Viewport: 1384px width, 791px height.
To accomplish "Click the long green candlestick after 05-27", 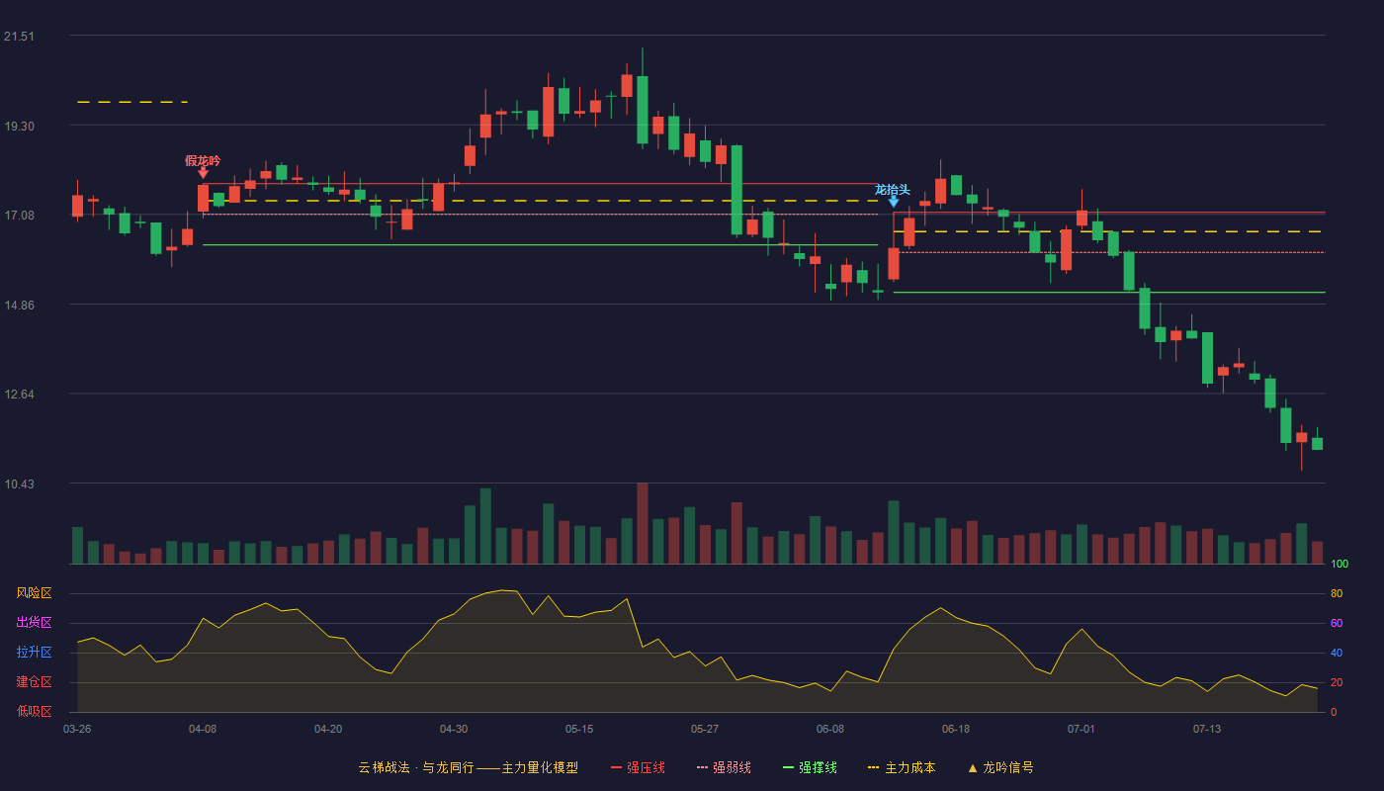I will [x=736, y=190].
